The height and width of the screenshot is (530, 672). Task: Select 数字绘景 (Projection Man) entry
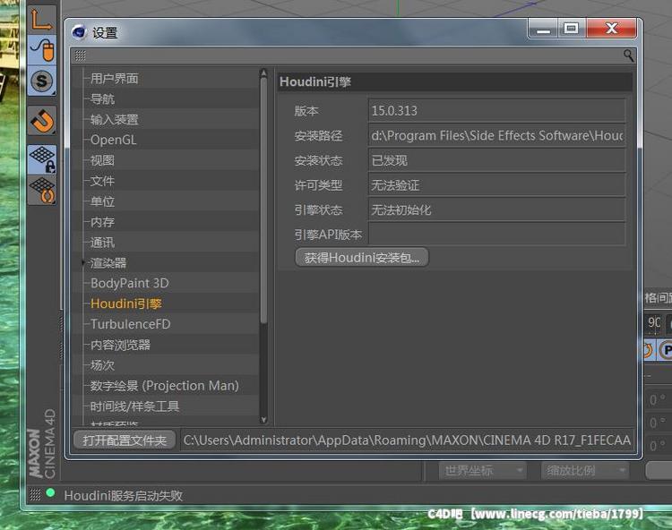[165, 386]
